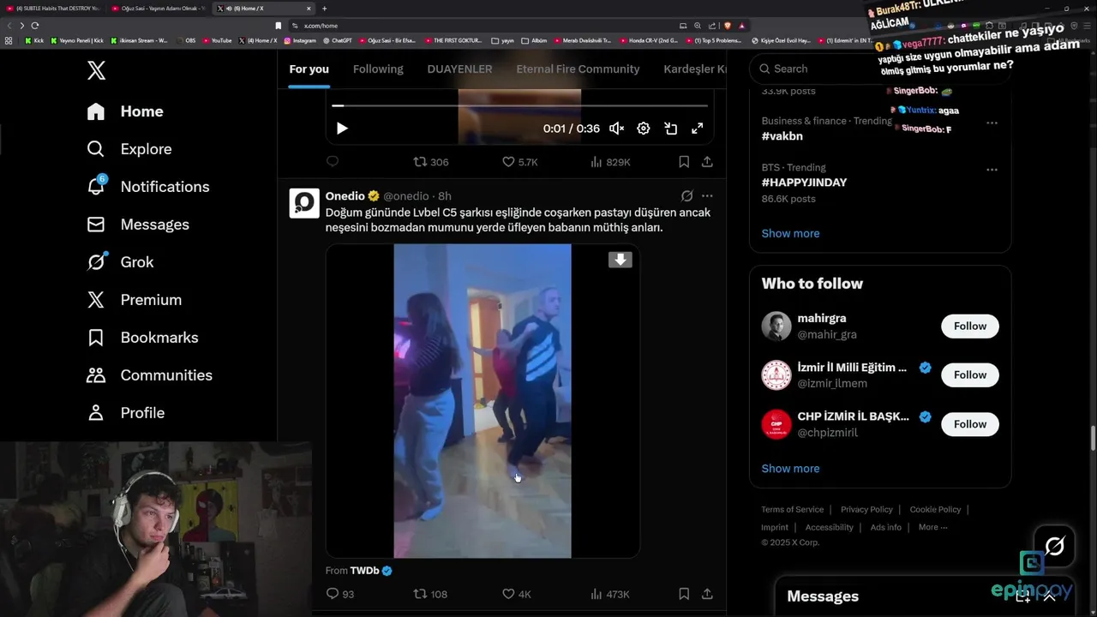Reload the browser page

click(x=34, y=26)
